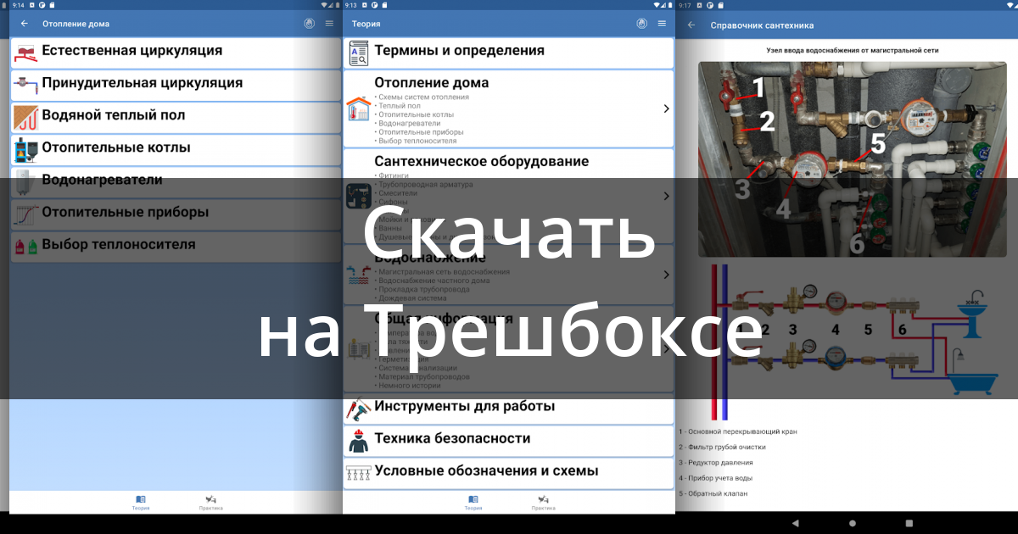Select the Фитинги bullet
1018x534 pixels.
pos(394,175)
